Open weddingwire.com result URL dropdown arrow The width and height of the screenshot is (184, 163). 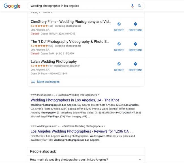(105, 126)
